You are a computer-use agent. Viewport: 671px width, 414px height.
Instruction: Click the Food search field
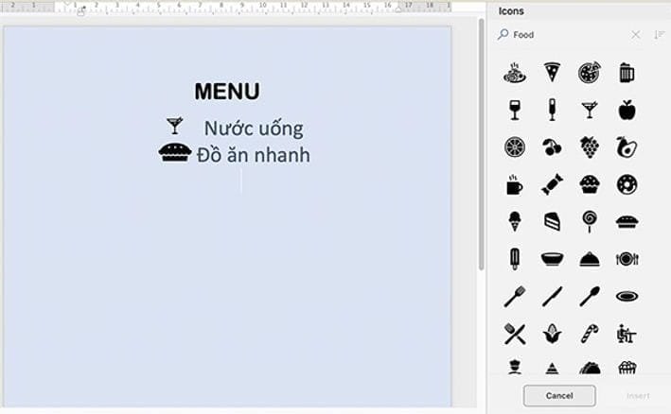tap(569, 35)
